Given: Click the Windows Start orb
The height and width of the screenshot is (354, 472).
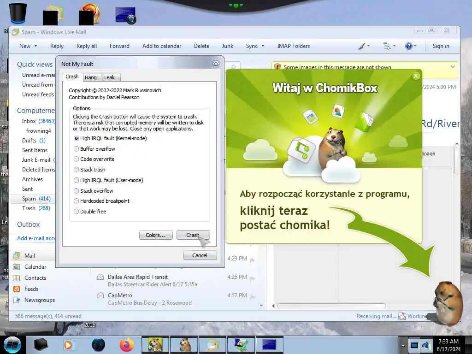Looking at the screenshot, I should [12, 345].
